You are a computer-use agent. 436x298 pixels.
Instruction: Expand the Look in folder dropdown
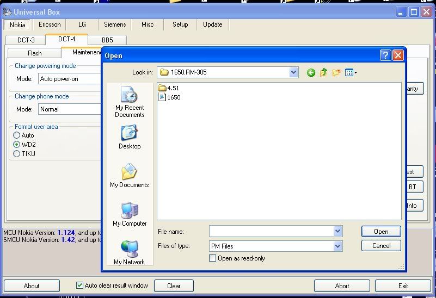coord(293,72)
